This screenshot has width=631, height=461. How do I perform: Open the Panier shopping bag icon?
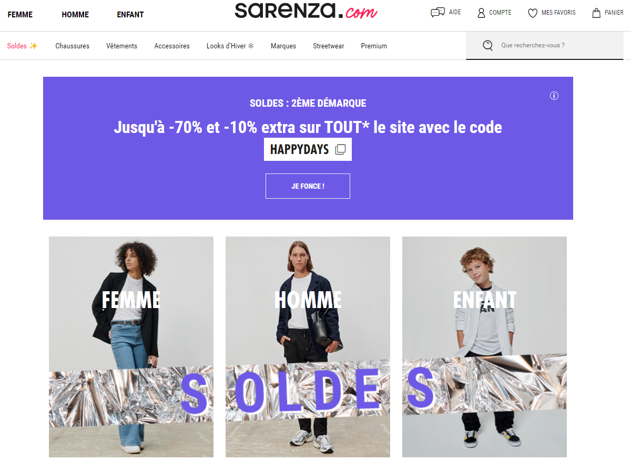[x=596, y=13]
